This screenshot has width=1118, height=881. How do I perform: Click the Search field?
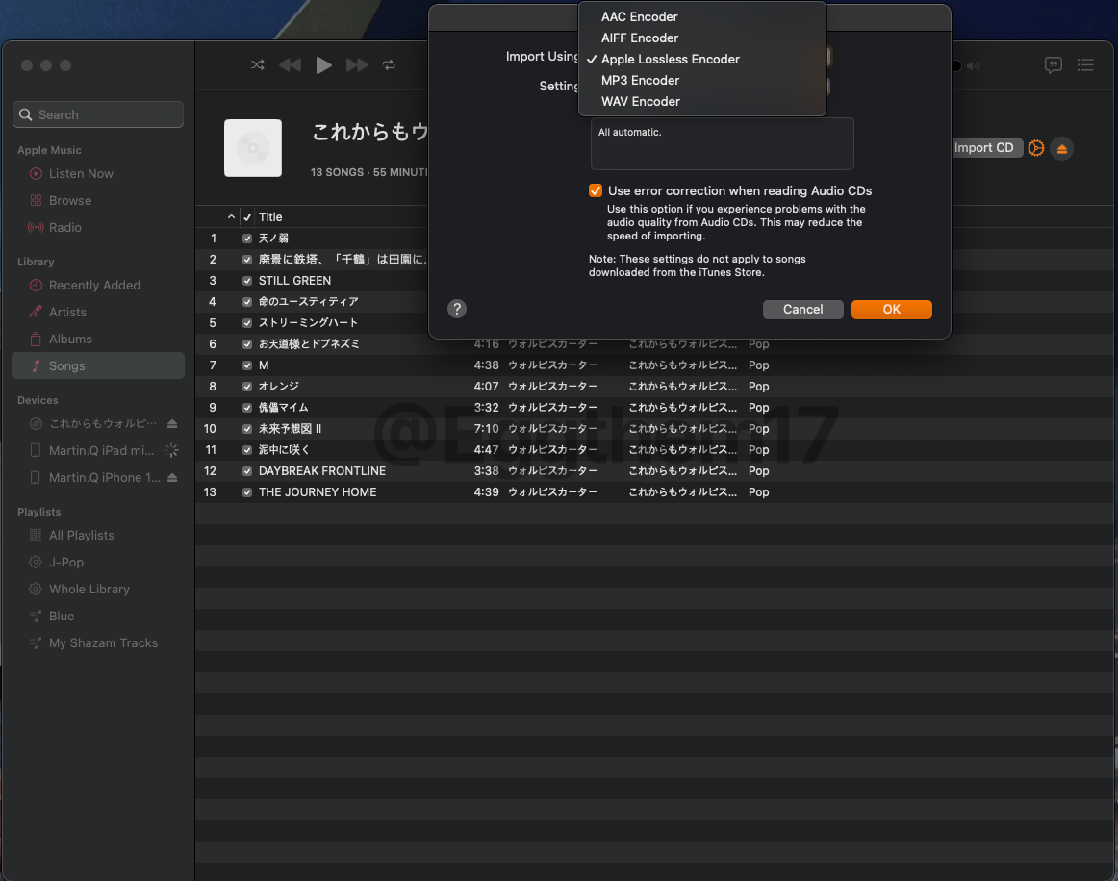[98, 114]
